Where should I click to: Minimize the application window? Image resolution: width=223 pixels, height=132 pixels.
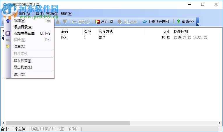tap(189, 4)
